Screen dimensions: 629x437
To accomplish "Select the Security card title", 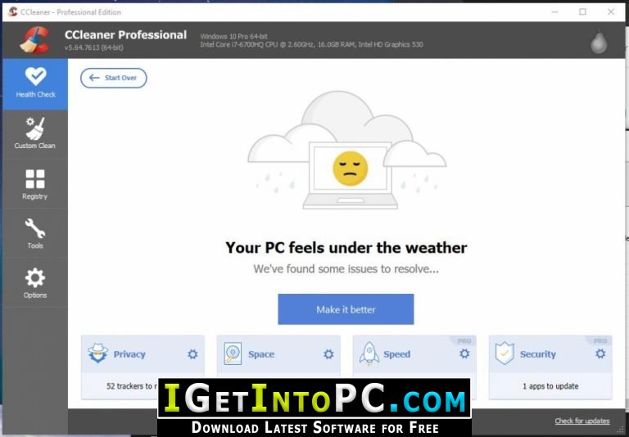I will click(538, 354).
